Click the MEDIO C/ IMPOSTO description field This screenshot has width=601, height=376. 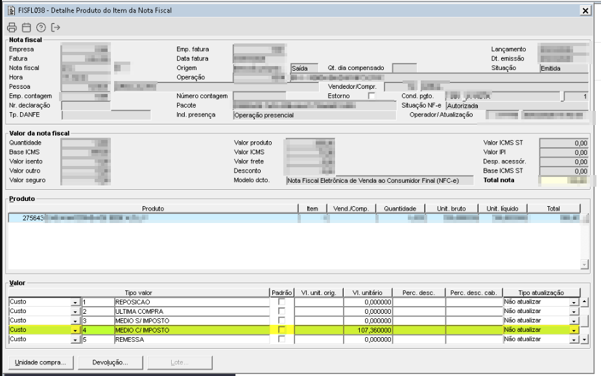(x=192, y=330)
